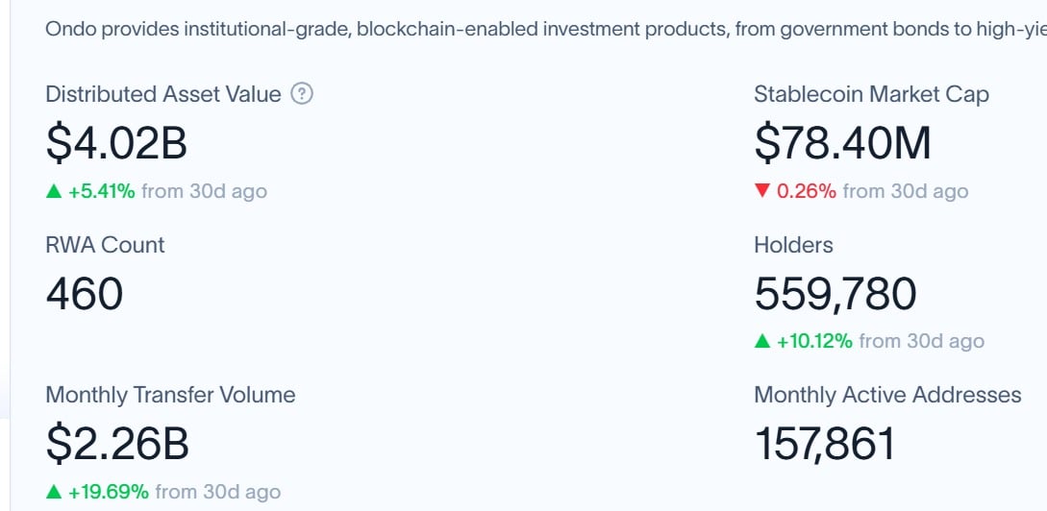Select the 157,861 active addresses number

tap(825, 445)
